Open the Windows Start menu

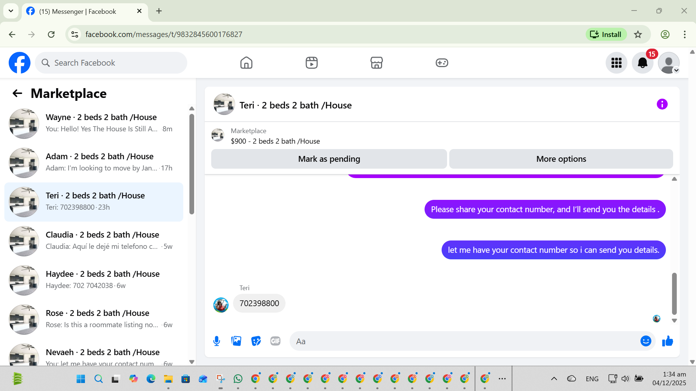point(81,379)
